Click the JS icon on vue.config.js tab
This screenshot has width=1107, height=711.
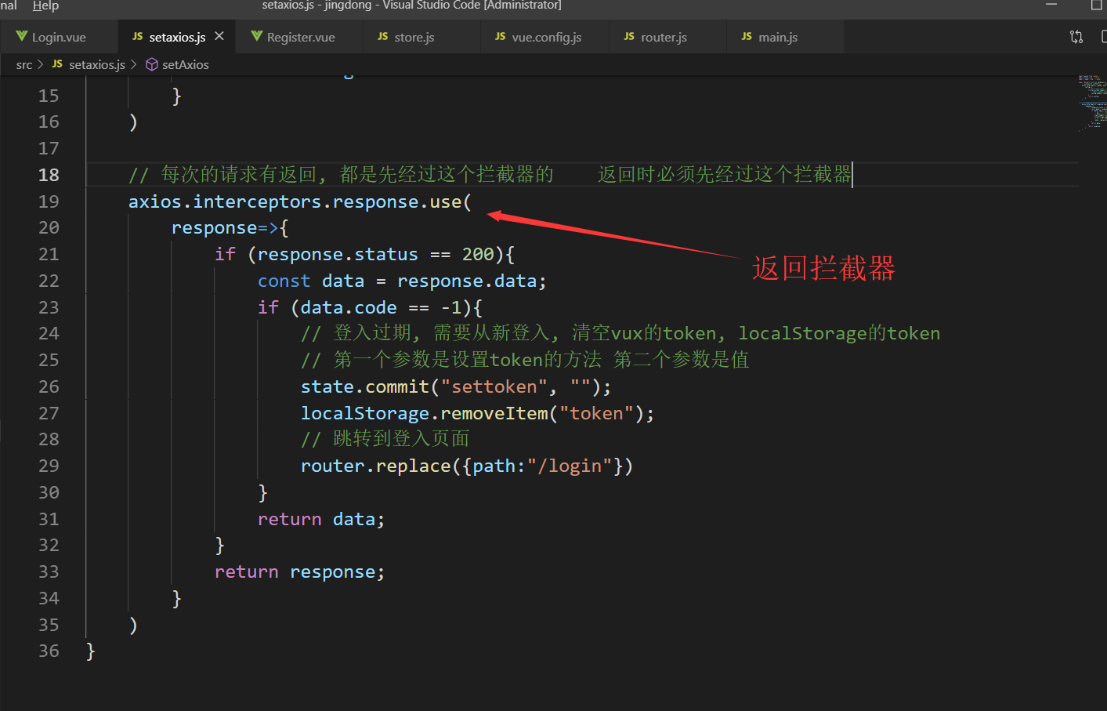pyautogui.click(x=501, y=36)
